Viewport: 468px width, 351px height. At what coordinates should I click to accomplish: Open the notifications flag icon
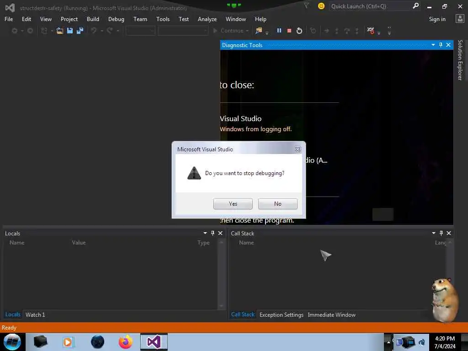pyautogui.click(x=306, y=5)
